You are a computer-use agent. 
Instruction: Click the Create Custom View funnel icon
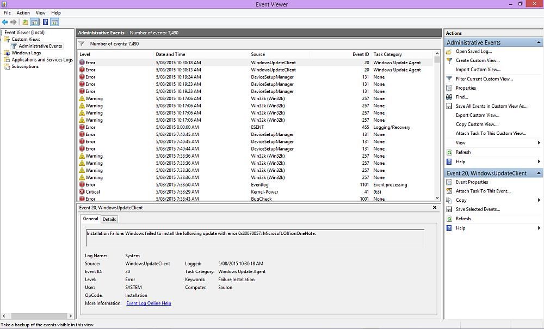[x=449, y=60]
